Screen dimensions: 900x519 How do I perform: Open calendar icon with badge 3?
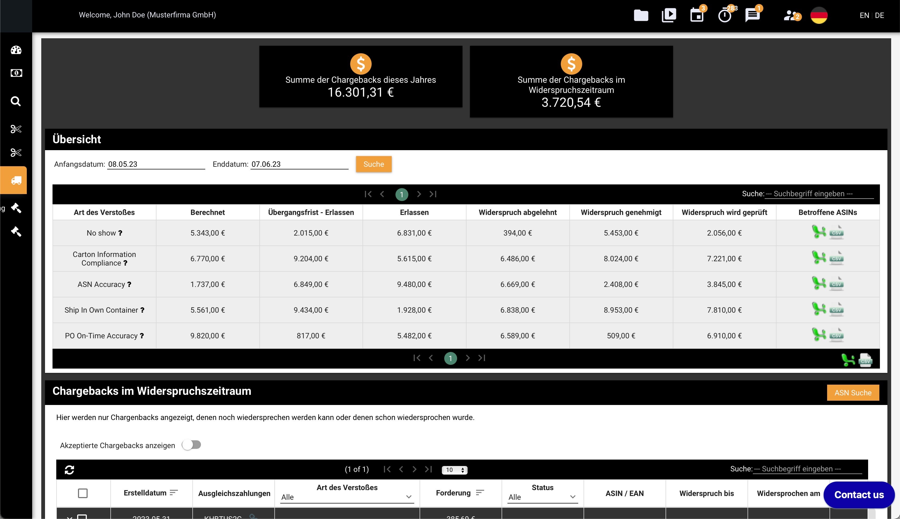pyautogui.click(x=697, y=15)
